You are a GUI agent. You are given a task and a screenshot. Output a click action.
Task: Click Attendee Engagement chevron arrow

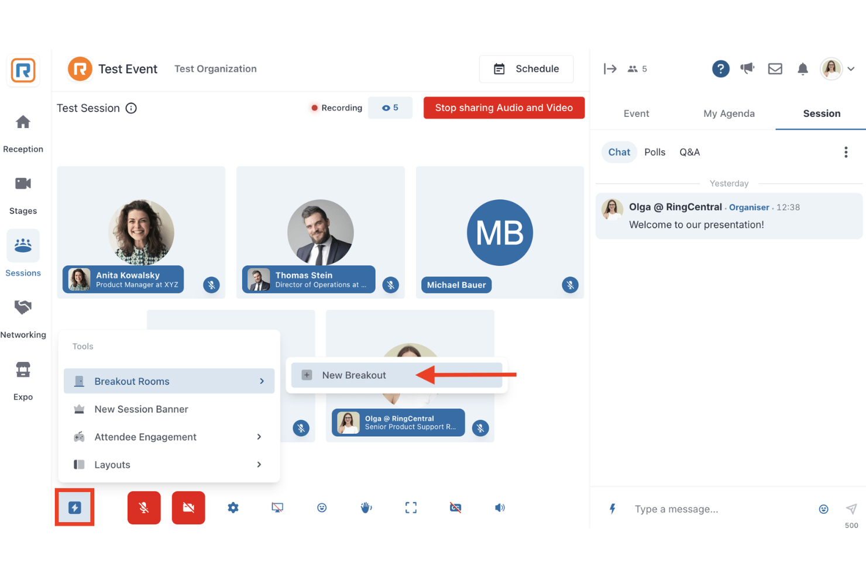pyautogui.click(x=259, y=437)
